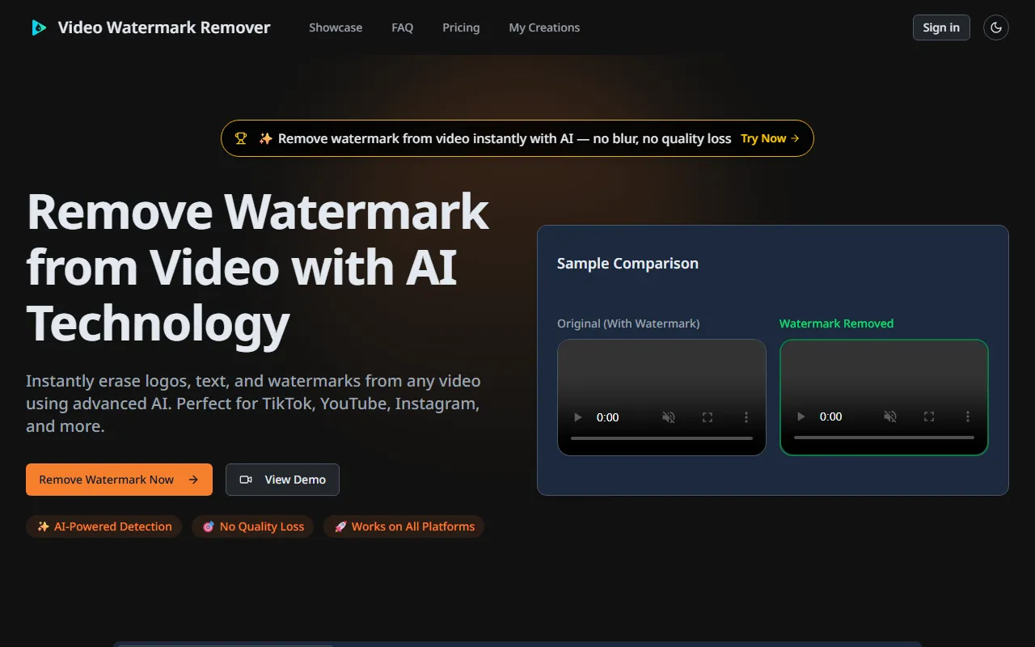Enter fullscreen on the original sample video
1035x647 pixels.
708,417
